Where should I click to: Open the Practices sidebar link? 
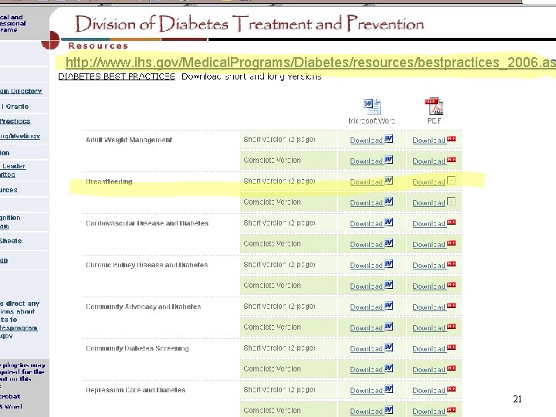point(15,121)
